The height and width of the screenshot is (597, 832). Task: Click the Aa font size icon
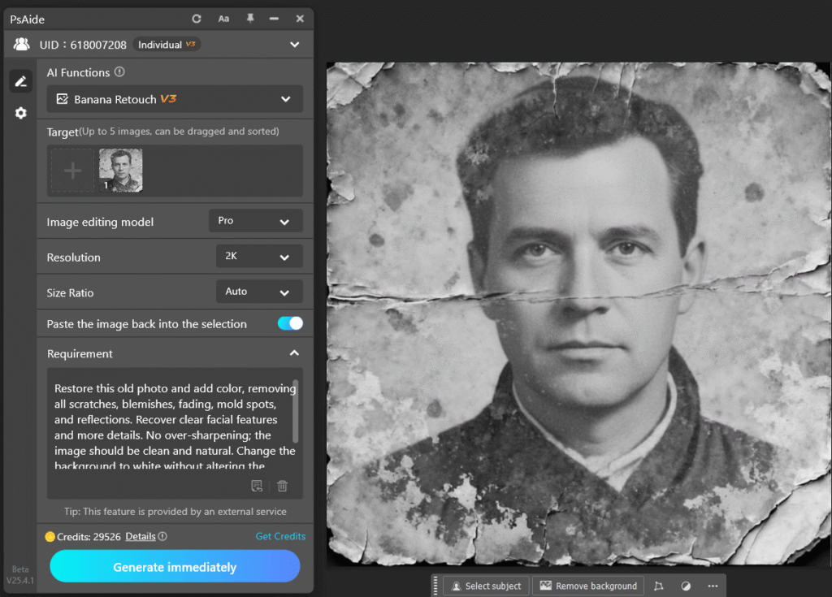(x=223, y=18)
